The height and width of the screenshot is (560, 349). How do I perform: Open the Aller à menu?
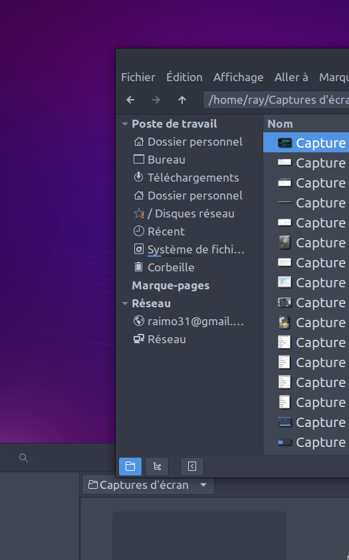[291, 77]
